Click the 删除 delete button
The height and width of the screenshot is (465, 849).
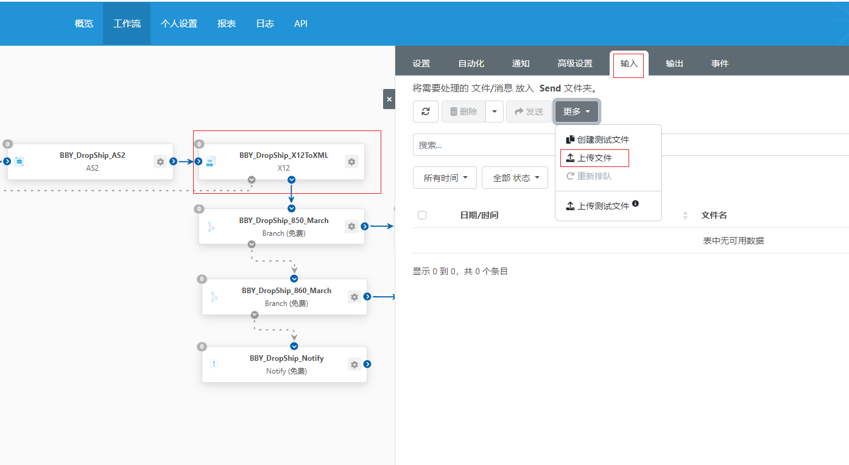[x=463, y=112]
